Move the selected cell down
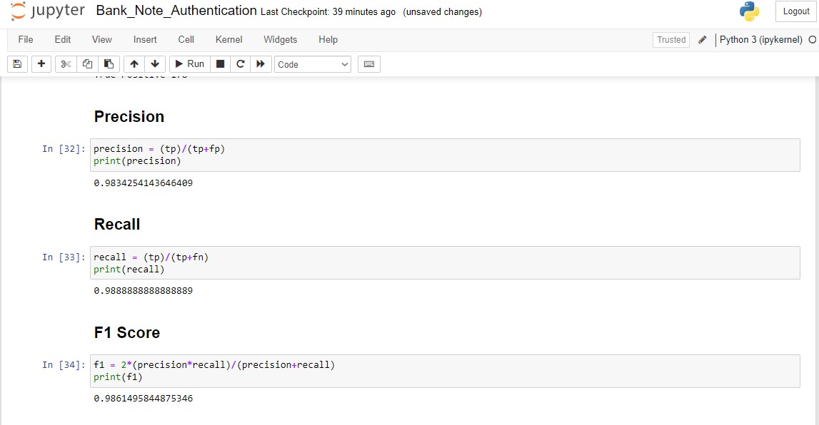819x425 pixels. coord(155,63)
